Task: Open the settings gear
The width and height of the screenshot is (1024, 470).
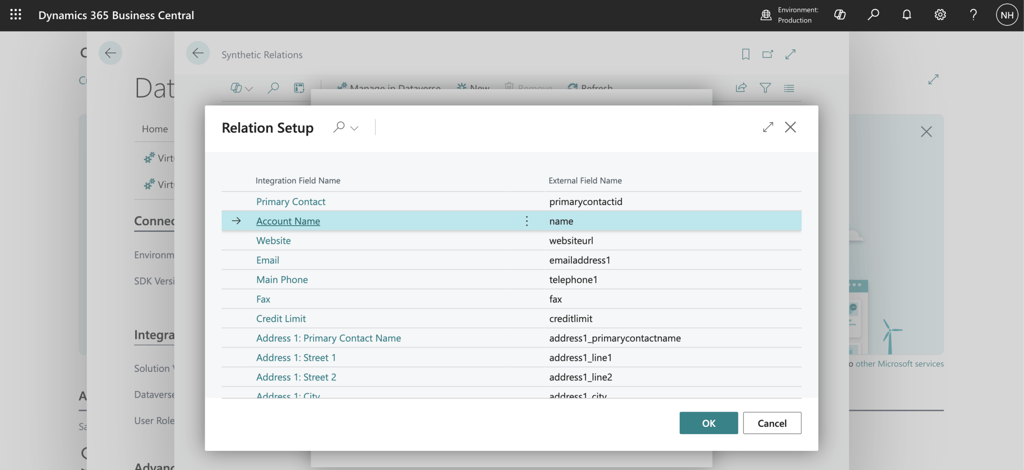Action: tap(940, 15)
